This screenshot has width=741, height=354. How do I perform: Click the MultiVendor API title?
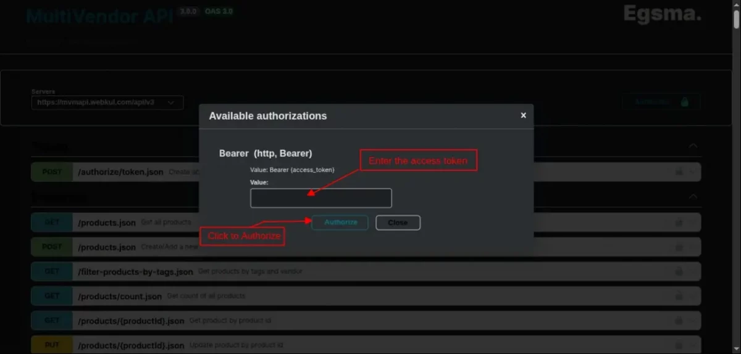(99, 15)
